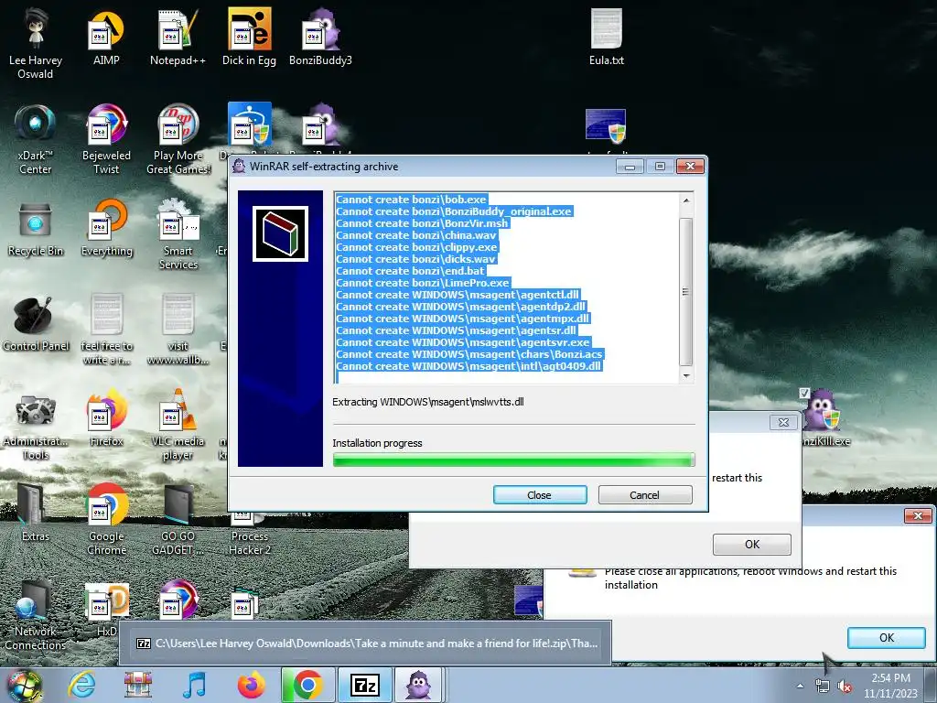The height and width of the screenshot is (703, 937).
Task: Select the Bejeweled Twist shortcut
Action: [106, 139]
